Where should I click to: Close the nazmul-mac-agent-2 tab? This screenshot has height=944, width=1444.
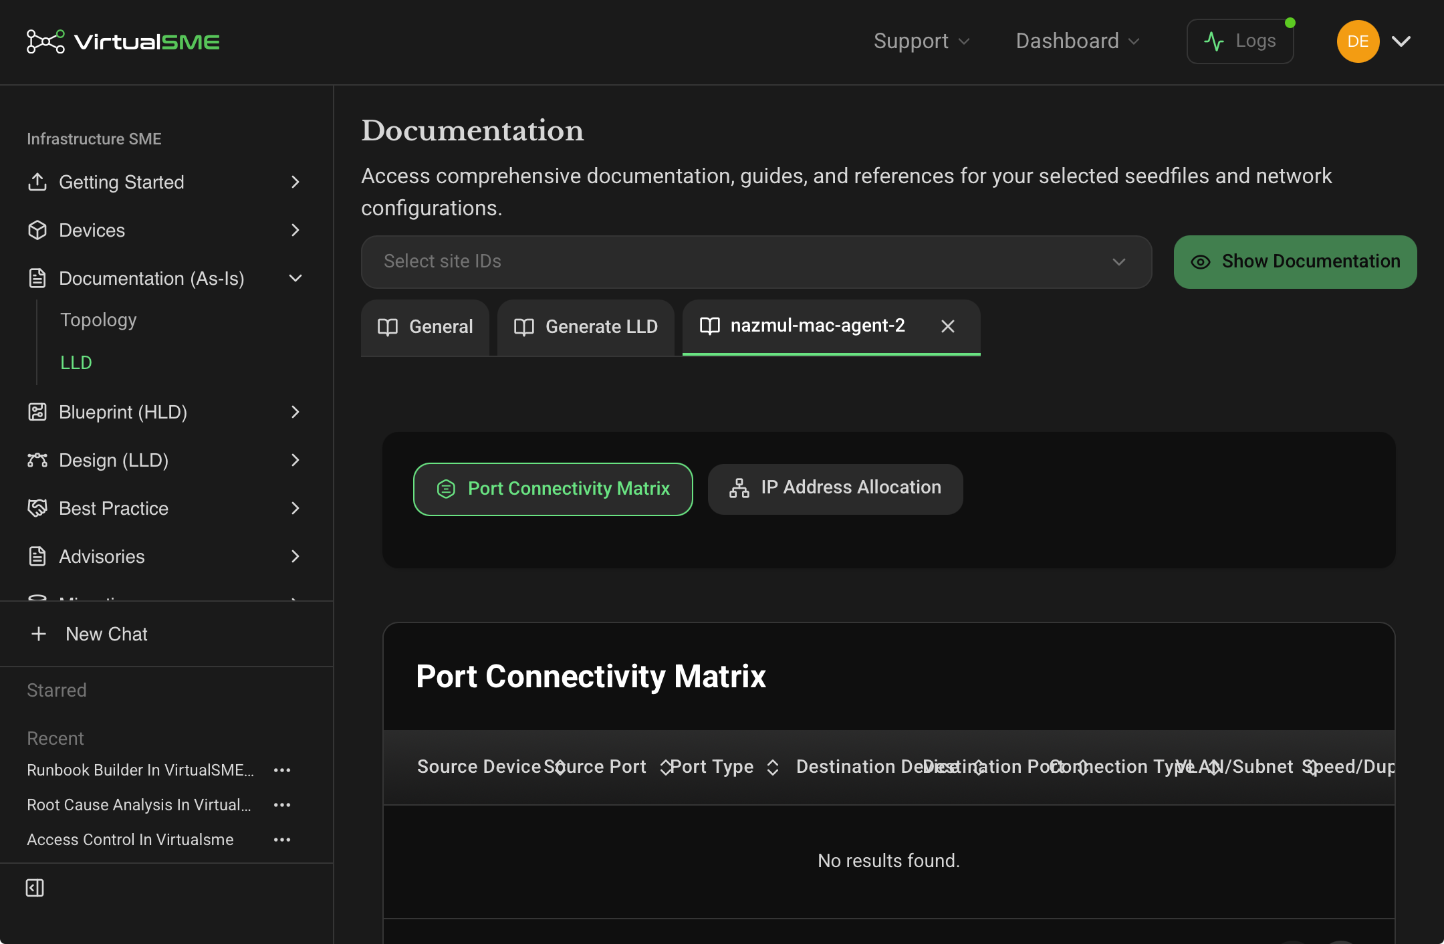click(948, 326)
